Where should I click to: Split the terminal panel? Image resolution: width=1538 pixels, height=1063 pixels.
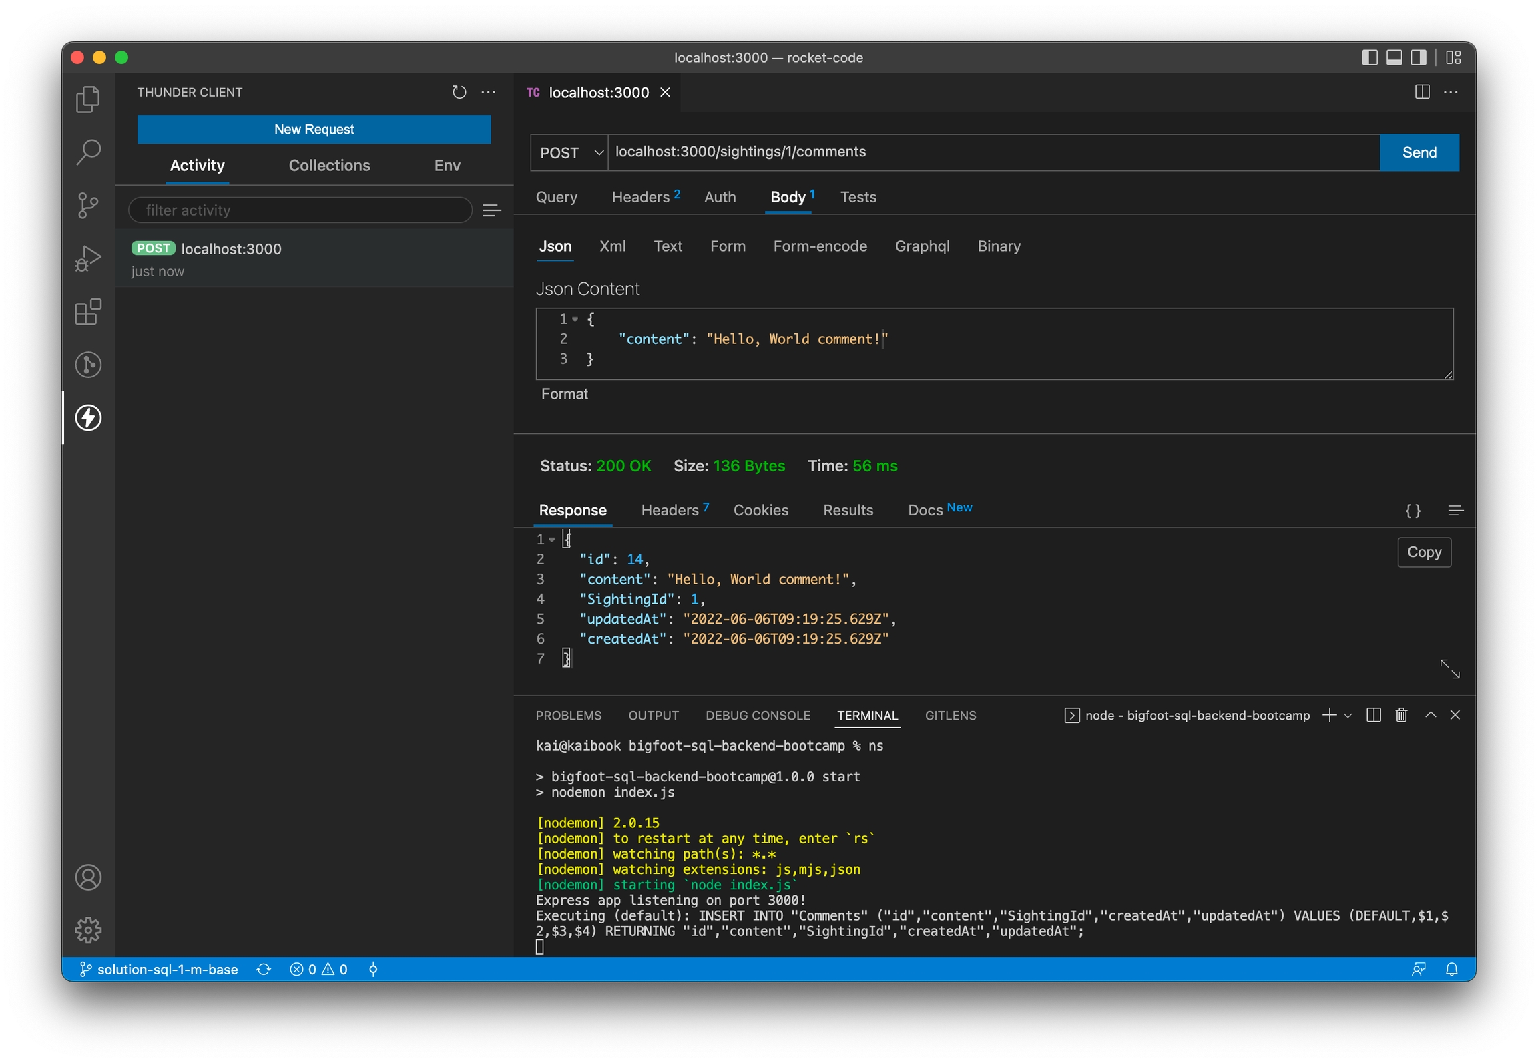pos(1373,715)
